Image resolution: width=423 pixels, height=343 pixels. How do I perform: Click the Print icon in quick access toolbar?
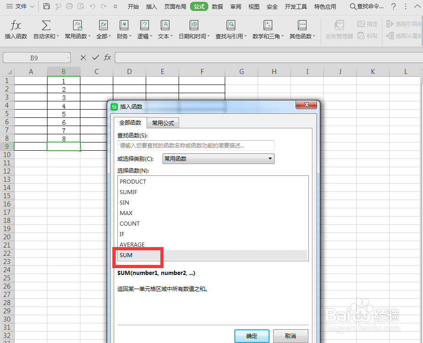pos(69,6)
